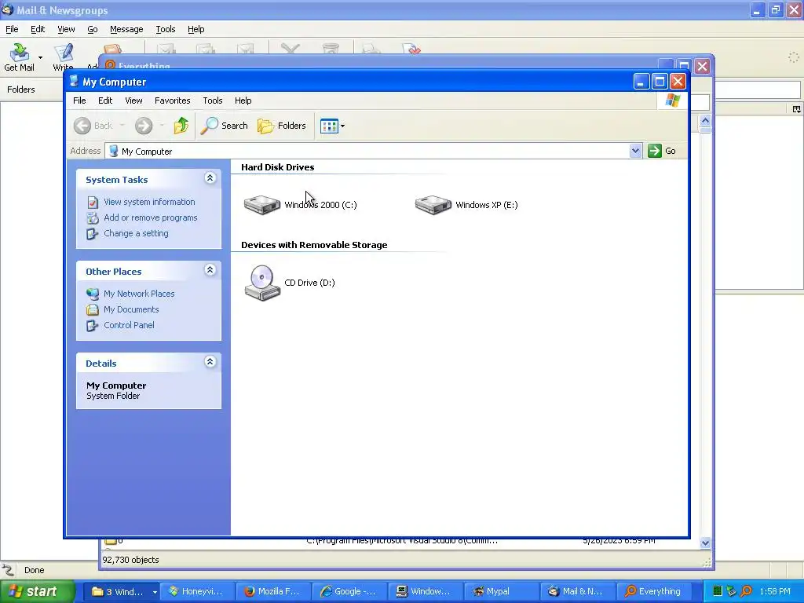804x603 pixels.
Task: Open the Tools menu in My Computer
Action: pyautogui.click(x=212, y=100)
